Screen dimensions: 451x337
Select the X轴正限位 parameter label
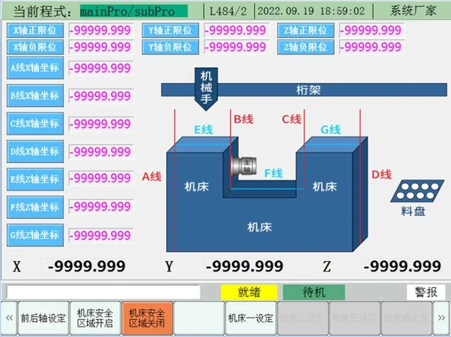34,32
